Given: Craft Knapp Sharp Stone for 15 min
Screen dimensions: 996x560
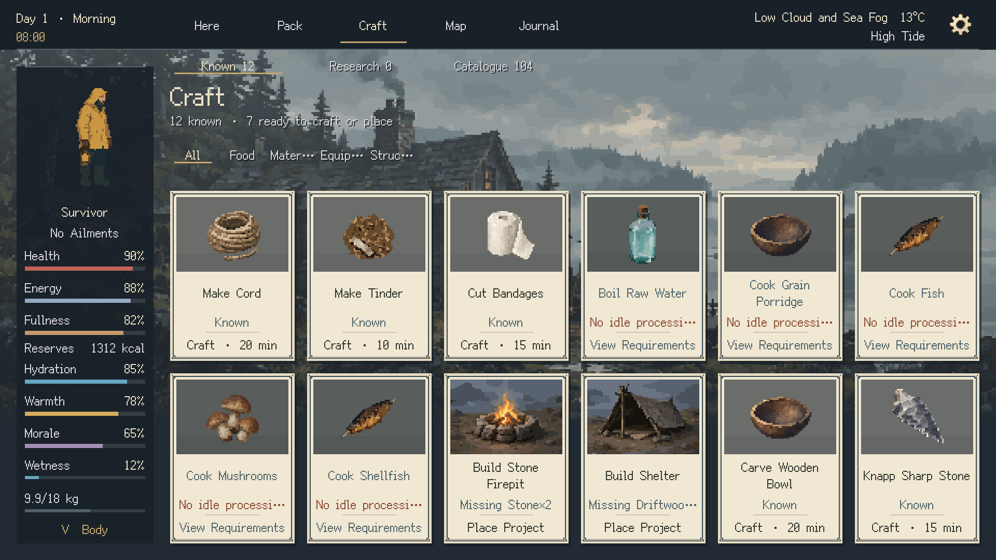Looking at the screenshot, I should pos(917,528).
